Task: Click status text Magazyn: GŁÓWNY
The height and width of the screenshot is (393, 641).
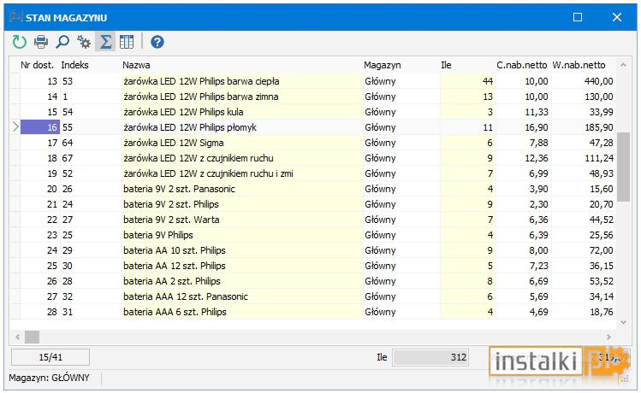Action: (x=49, y=378)
